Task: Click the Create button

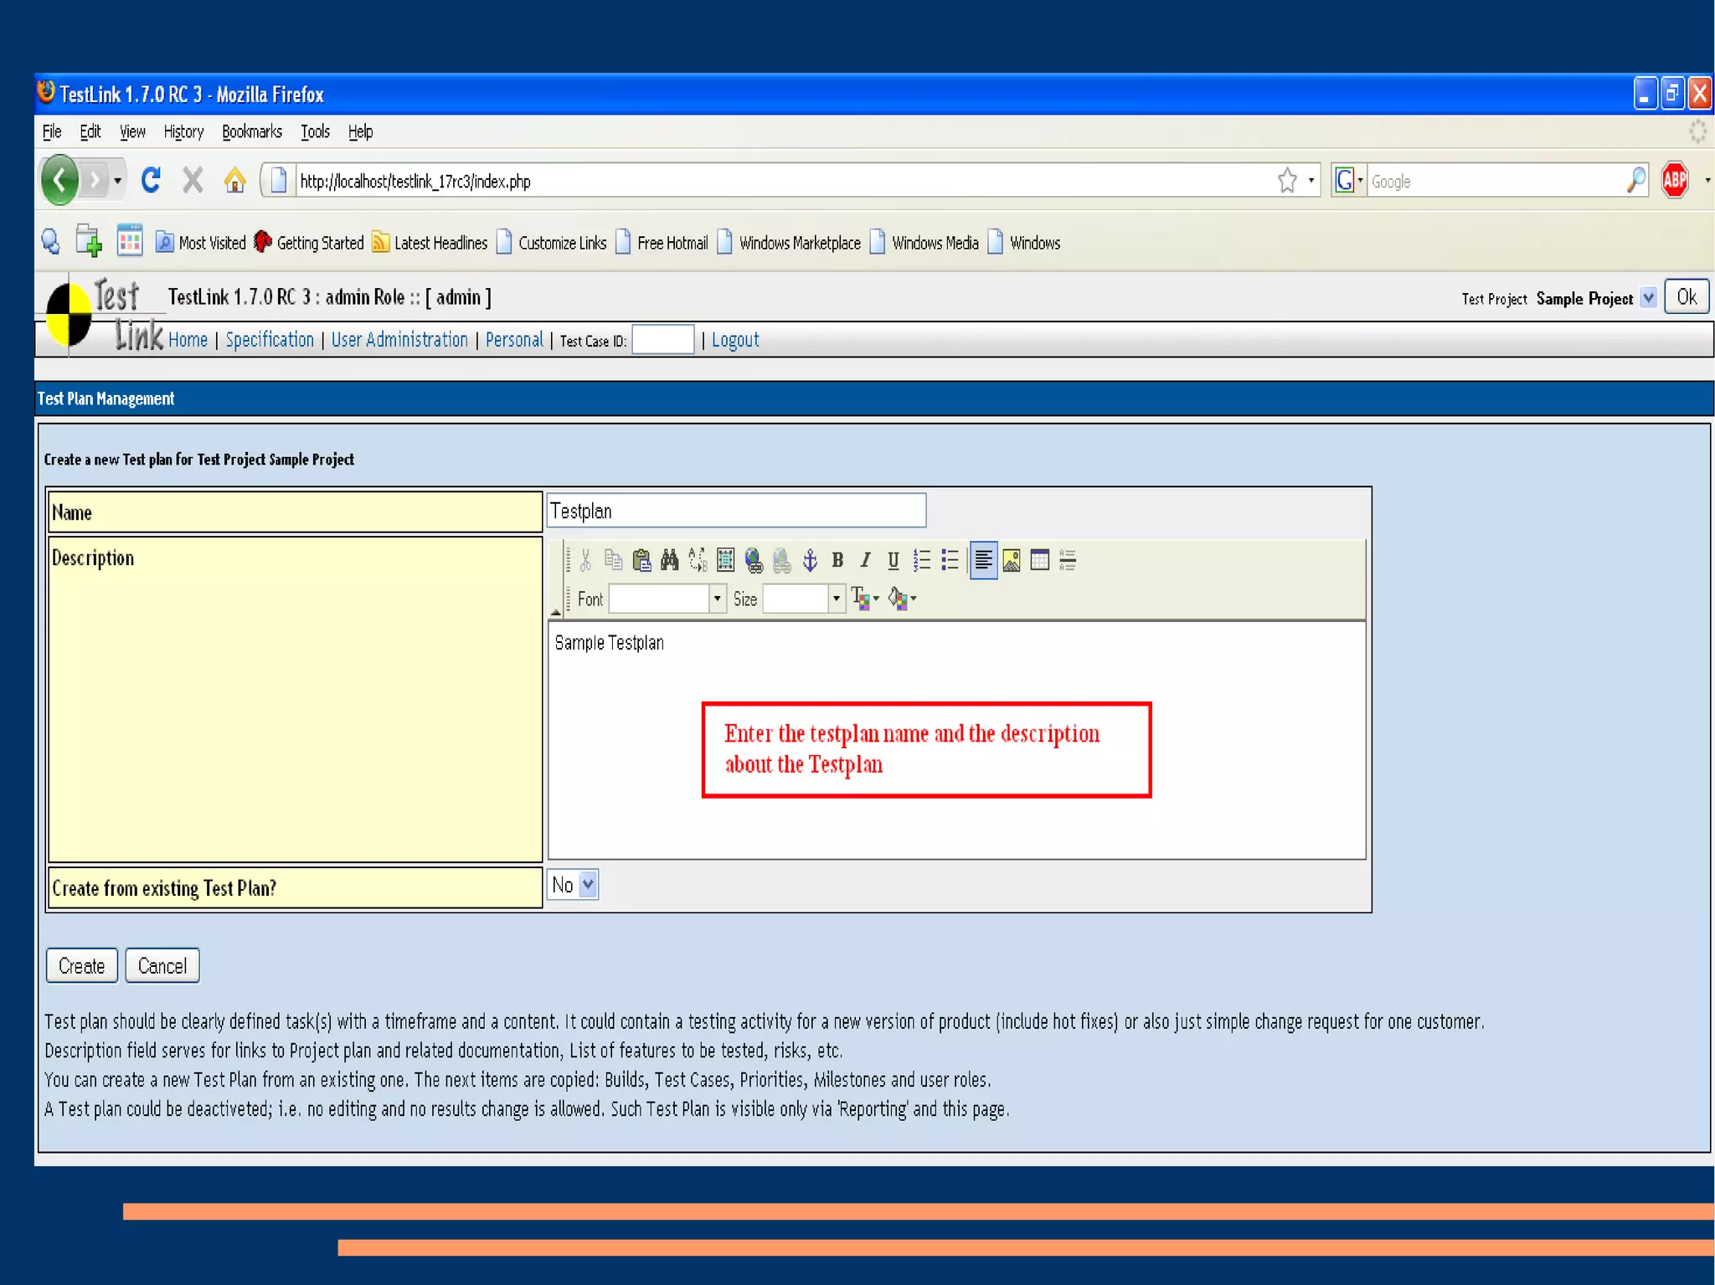Action: point(82,965)
